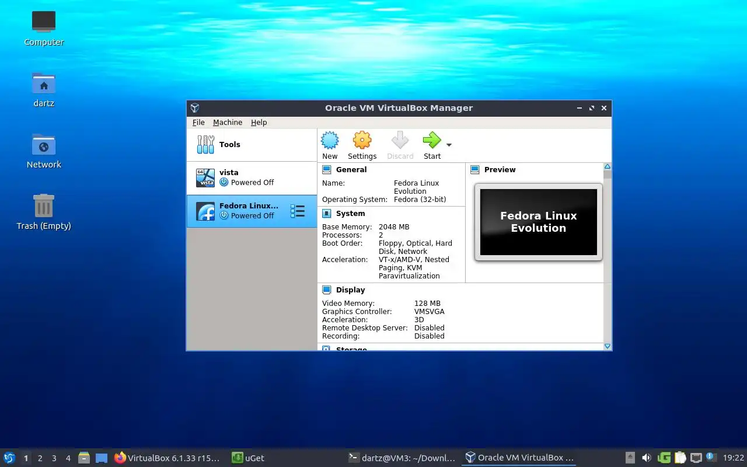Switch to workspace 4

(68, 458)
